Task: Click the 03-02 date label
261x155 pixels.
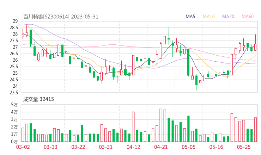Action: point(23,147)
